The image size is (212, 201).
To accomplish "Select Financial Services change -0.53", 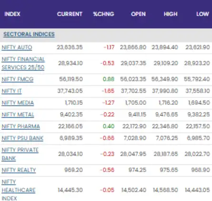I will pyautogui.click(x=107, y=63).
